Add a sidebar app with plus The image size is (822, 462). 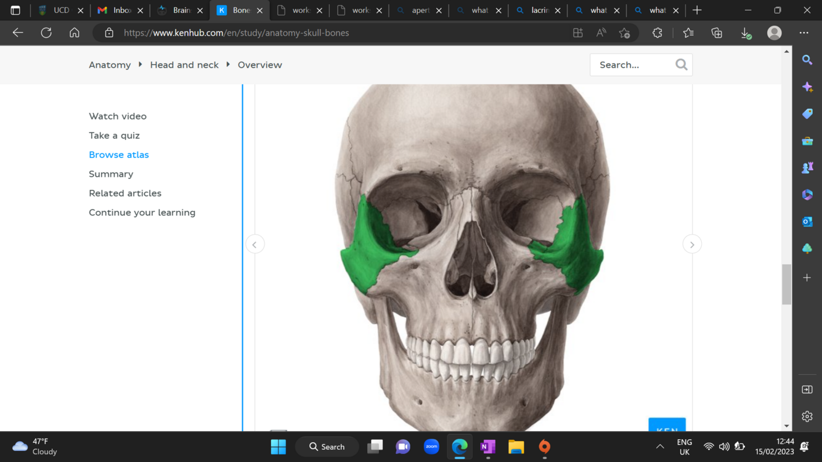tap(807, 278)
